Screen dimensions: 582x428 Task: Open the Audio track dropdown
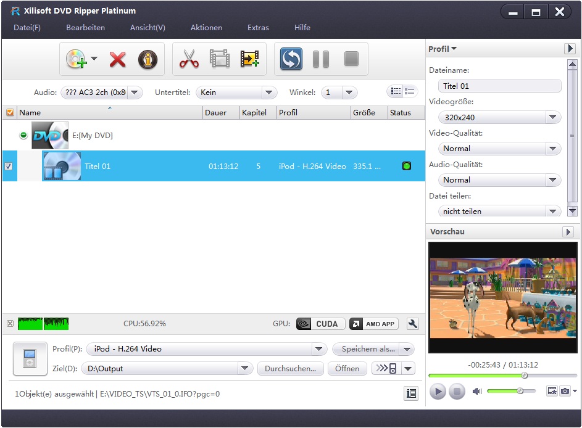click(135, 92)
